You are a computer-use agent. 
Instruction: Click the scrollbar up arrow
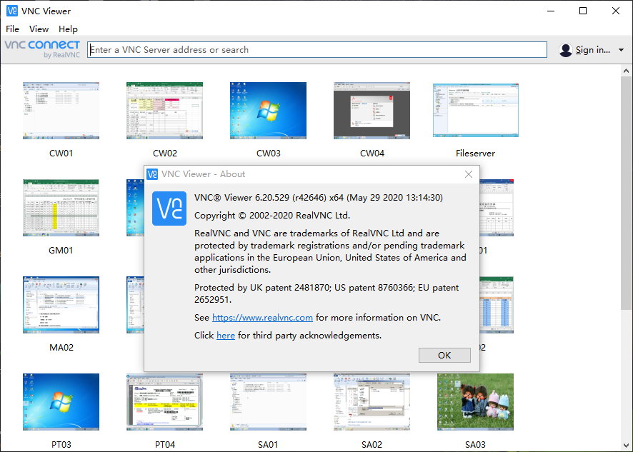pos(626,71)
